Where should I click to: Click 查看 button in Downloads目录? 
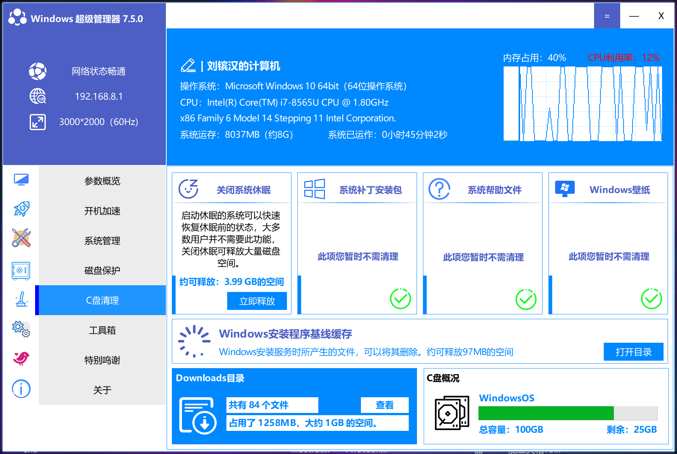(385, 405)
